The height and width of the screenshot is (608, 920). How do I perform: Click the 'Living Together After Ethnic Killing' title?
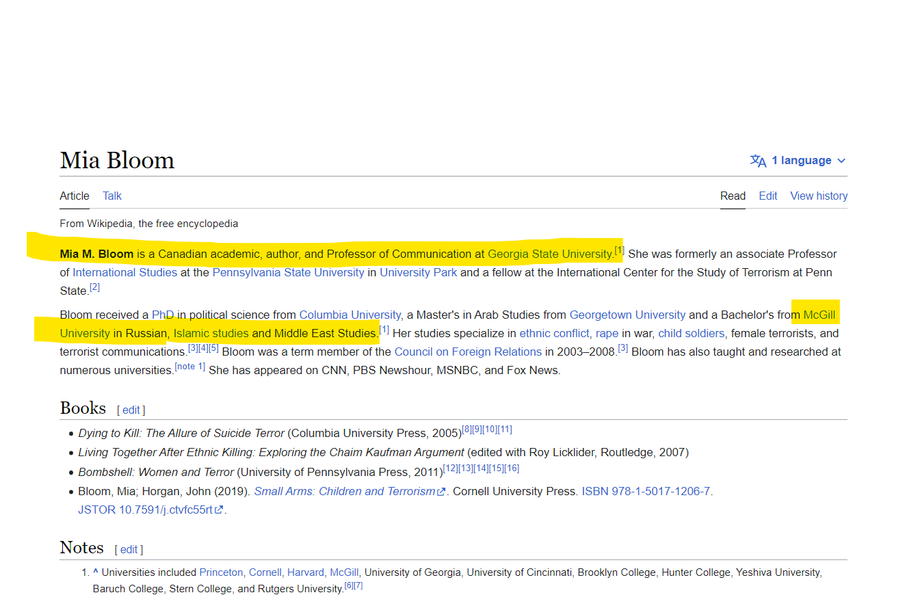point(271,452)
